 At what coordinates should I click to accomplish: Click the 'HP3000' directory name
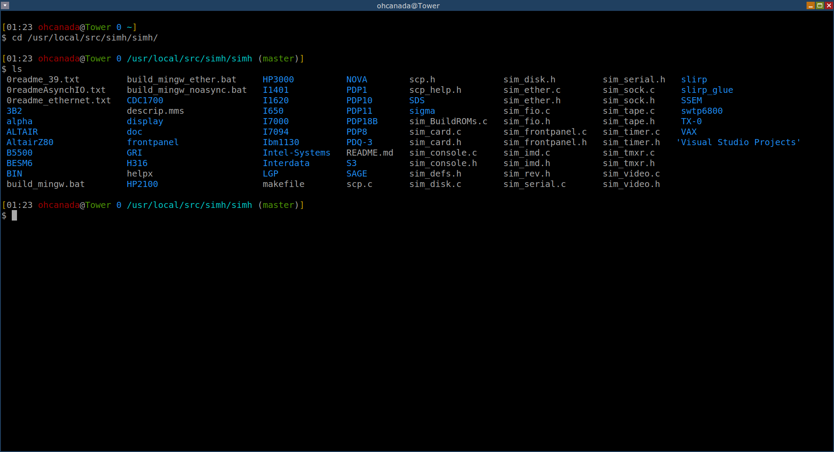click(278, 80)
